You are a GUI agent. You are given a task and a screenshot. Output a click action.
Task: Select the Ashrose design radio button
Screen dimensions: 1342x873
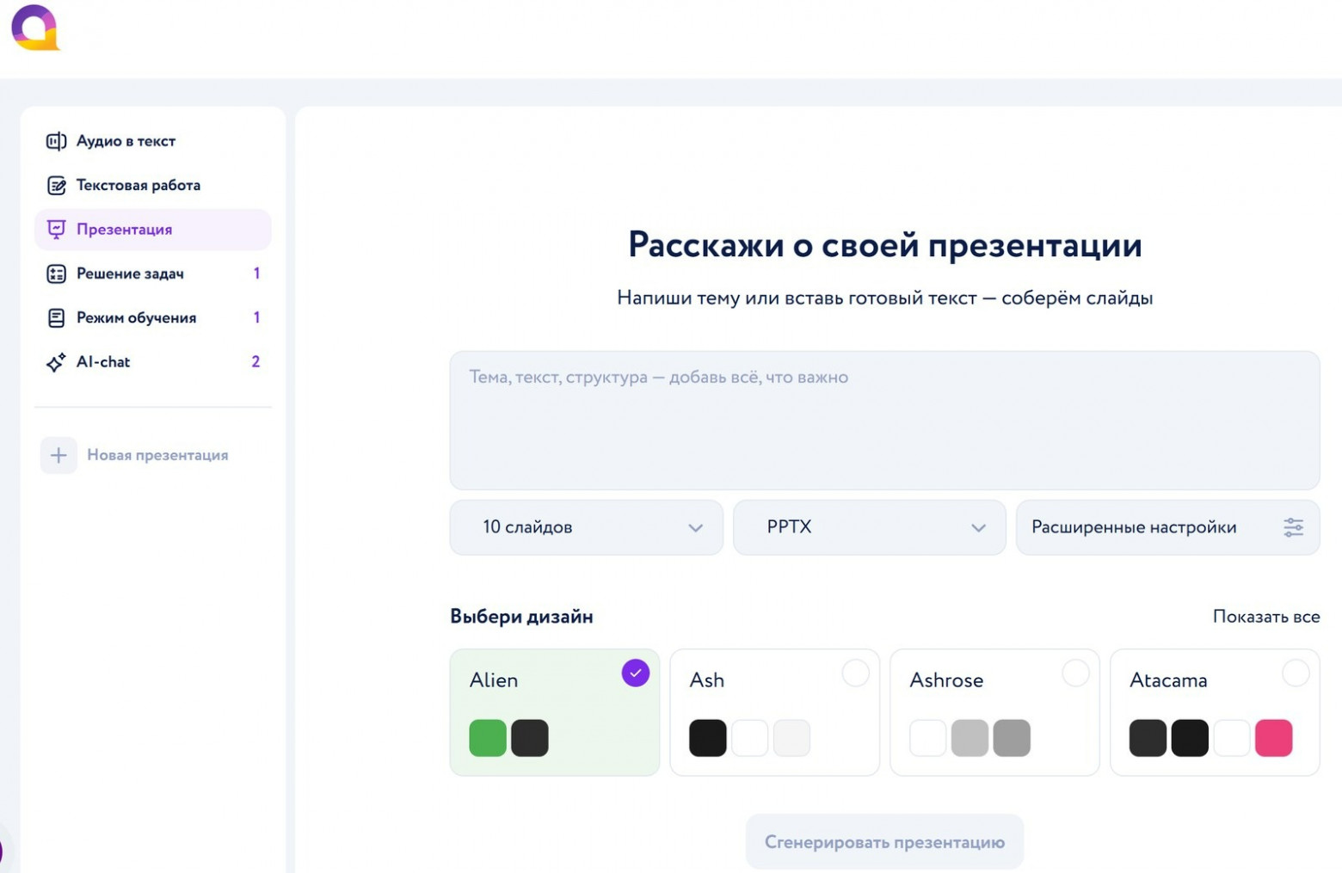(x=1075, y=673)
